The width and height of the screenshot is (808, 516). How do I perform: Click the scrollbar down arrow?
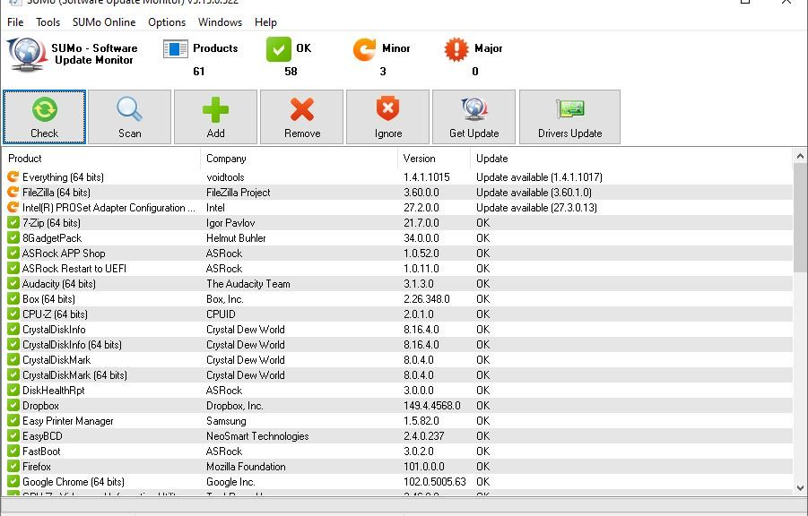click(x=800, y=487)
